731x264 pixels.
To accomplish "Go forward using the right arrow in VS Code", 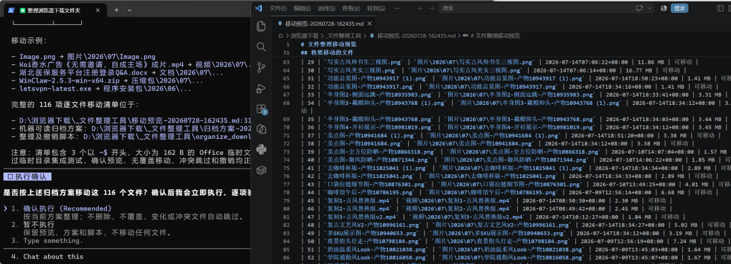I will point(432,8).
